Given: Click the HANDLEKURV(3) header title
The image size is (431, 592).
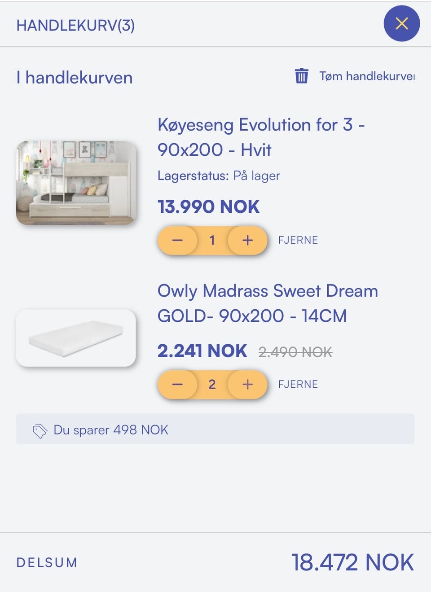Looking at the screenshot, I should tap(75, 26).
